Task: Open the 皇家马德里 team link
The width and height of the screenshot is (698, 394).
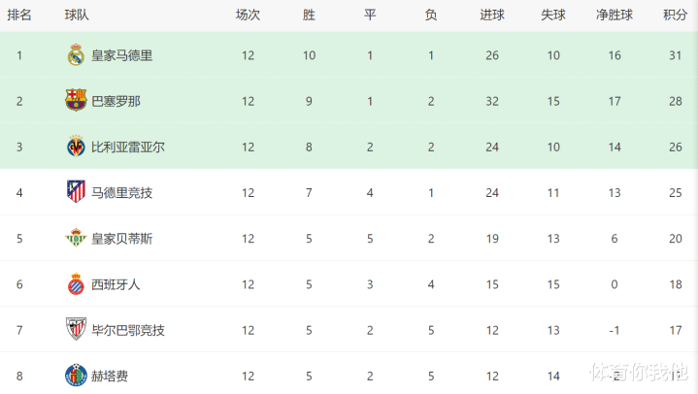Action: 121,55
